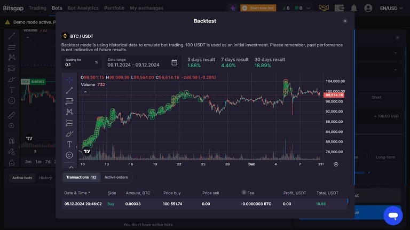This screenshot has height=230, width=410.
Task: Open the notifications bell
Action: tap(354, 8)
